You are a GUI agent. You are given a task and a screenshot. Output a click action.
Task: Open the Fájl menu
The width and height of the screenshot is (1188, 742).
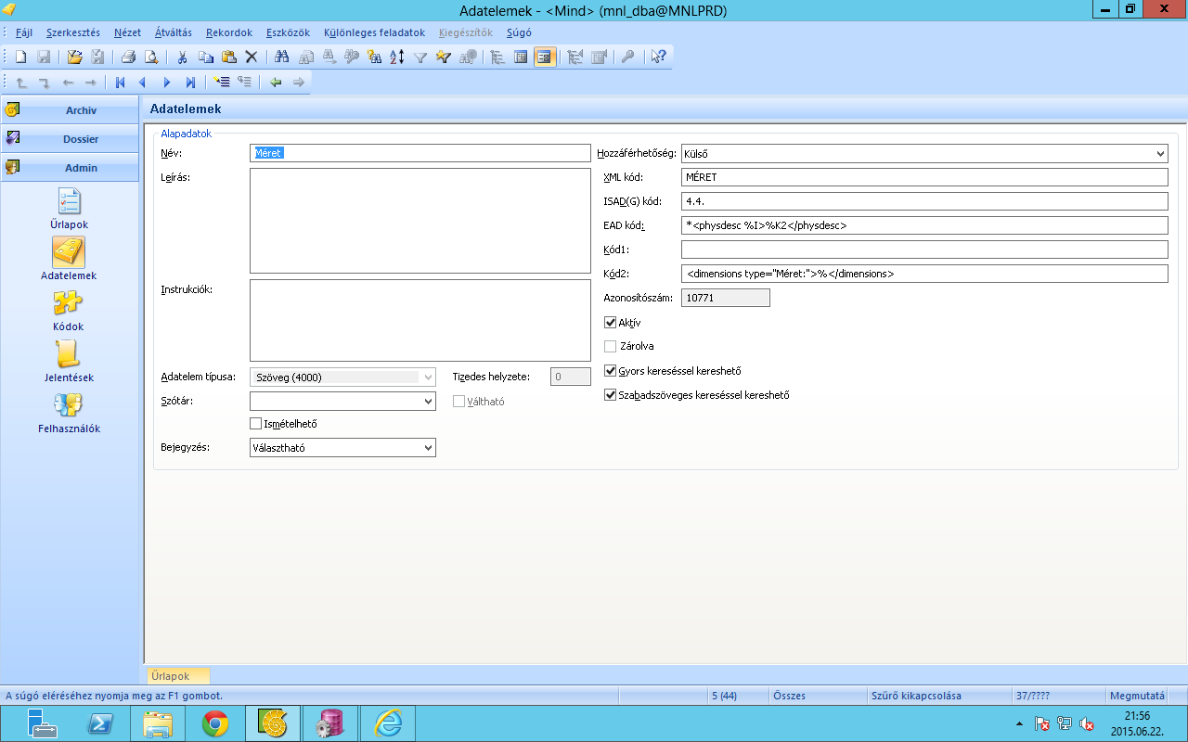[24, 32]
